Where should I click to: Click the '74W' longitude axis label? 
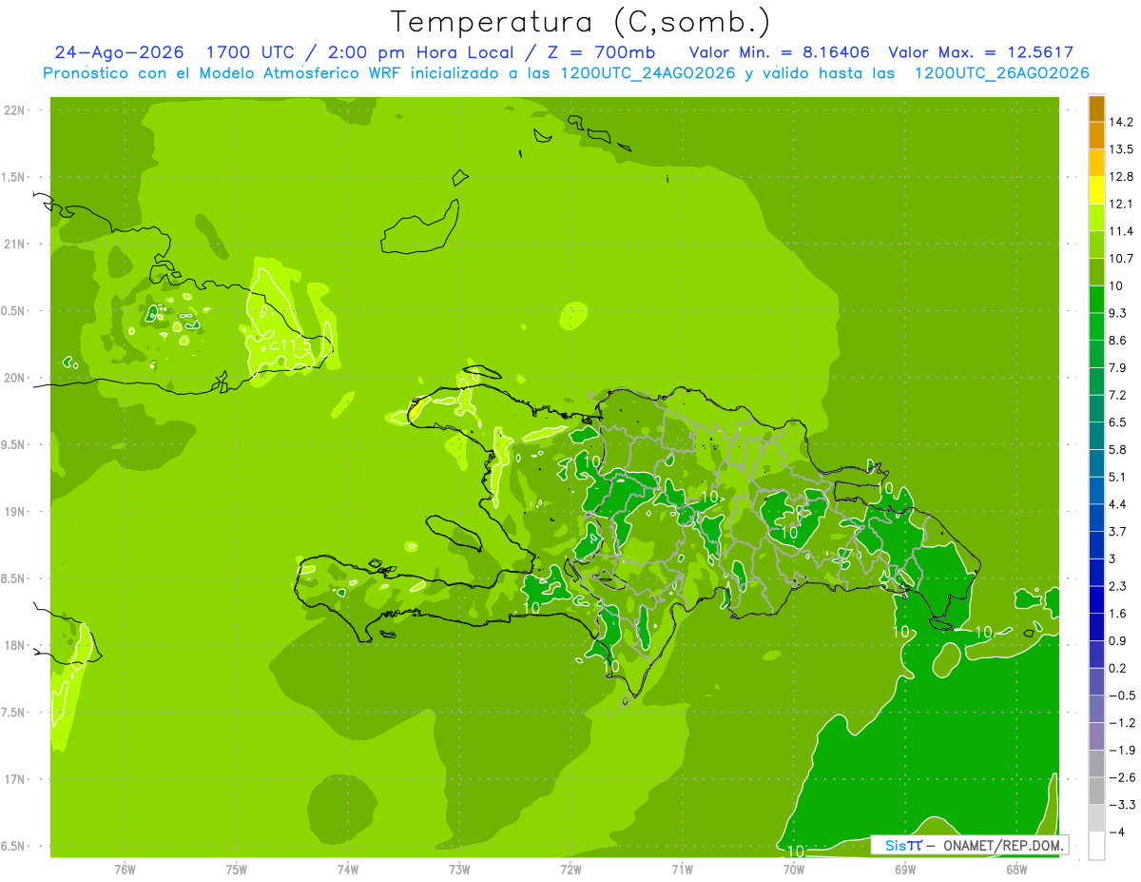point(348,869)
